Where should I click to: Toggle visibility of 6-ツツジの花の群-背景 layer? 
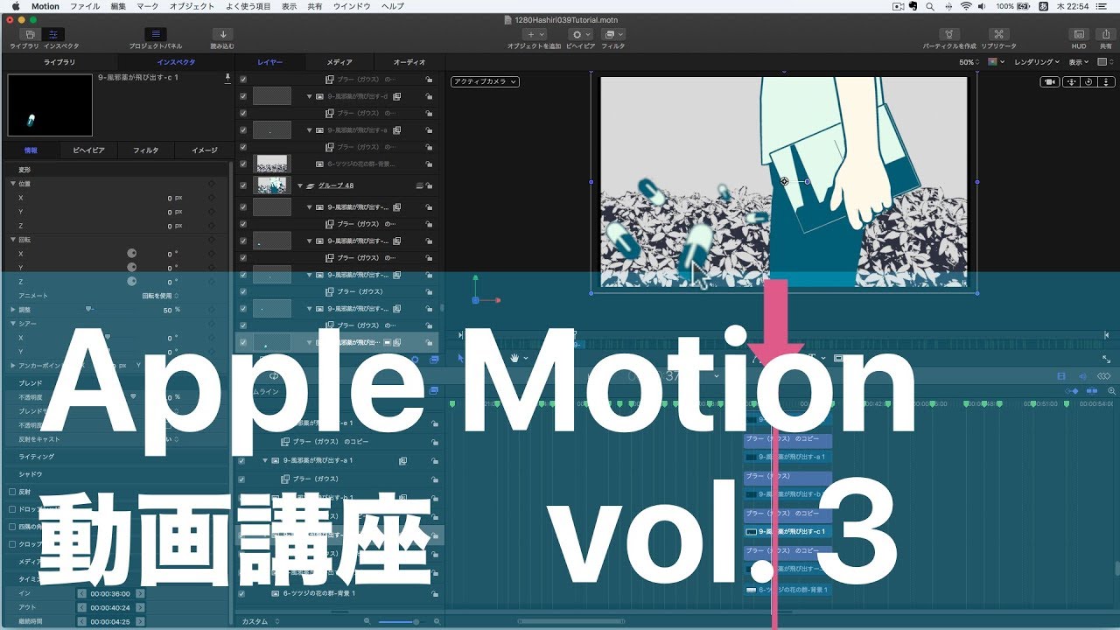coord(242,164)
